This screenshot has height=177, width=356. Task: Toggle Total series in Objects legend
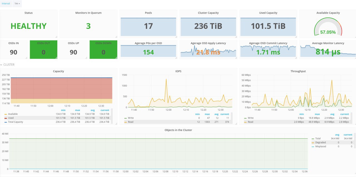(x=318, y=138)
